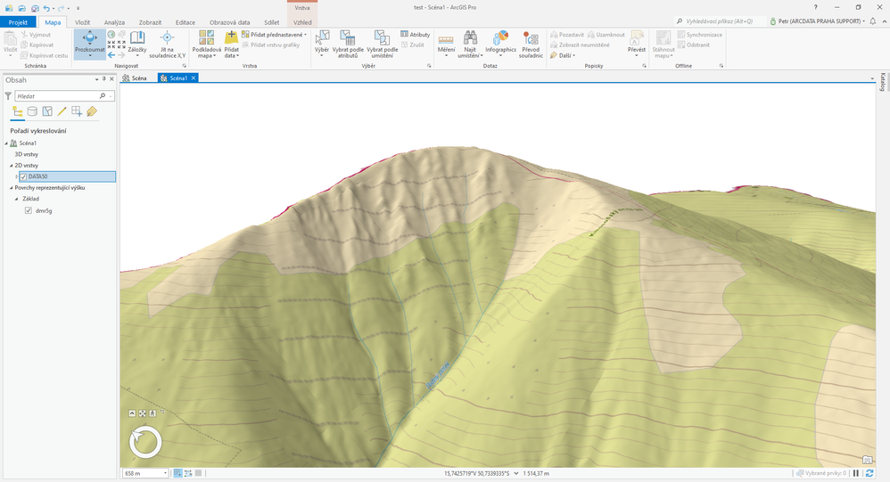
Task: Click the Atributy button
Action: (x=416, y=35)
